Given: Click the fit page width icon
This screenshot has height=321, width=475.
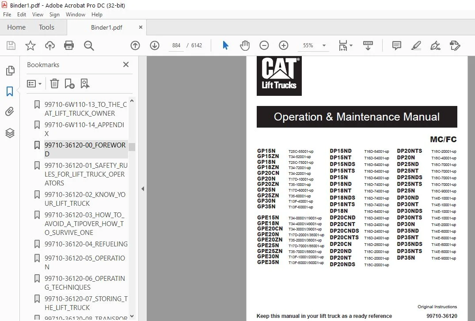Looking at the screenshot, I should [342, 45].
